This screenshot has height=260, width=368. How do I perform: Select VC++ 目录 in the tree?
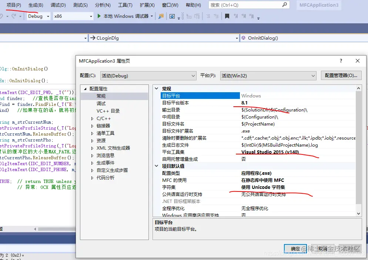click(108, 111)
